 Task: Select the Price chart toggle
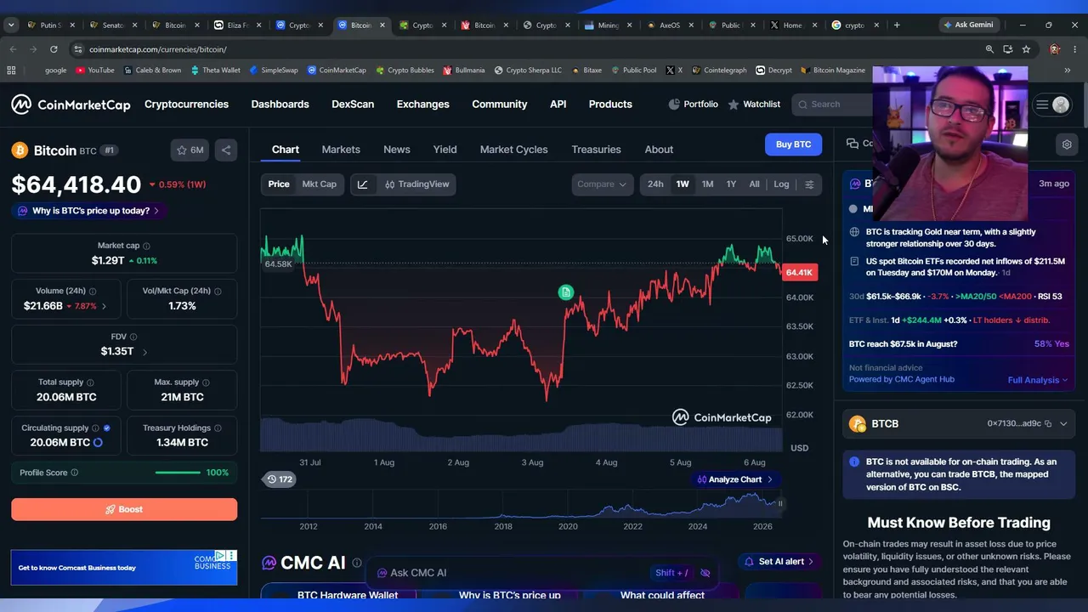(x=279, y=184)
